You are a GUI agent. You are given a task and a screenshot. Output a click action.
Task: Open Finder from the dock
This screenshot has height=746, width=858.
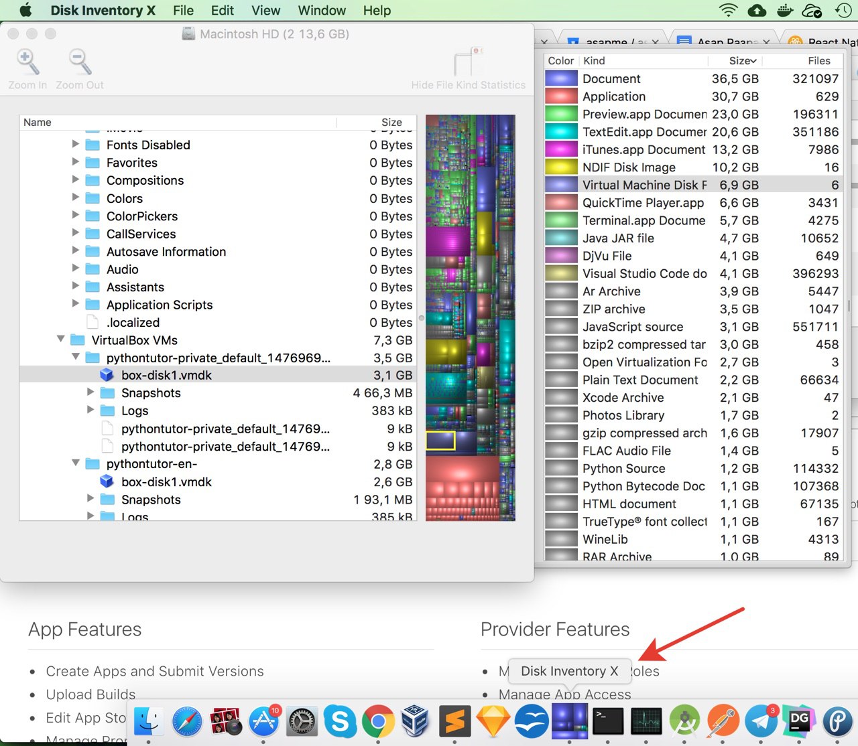(148, 721)
